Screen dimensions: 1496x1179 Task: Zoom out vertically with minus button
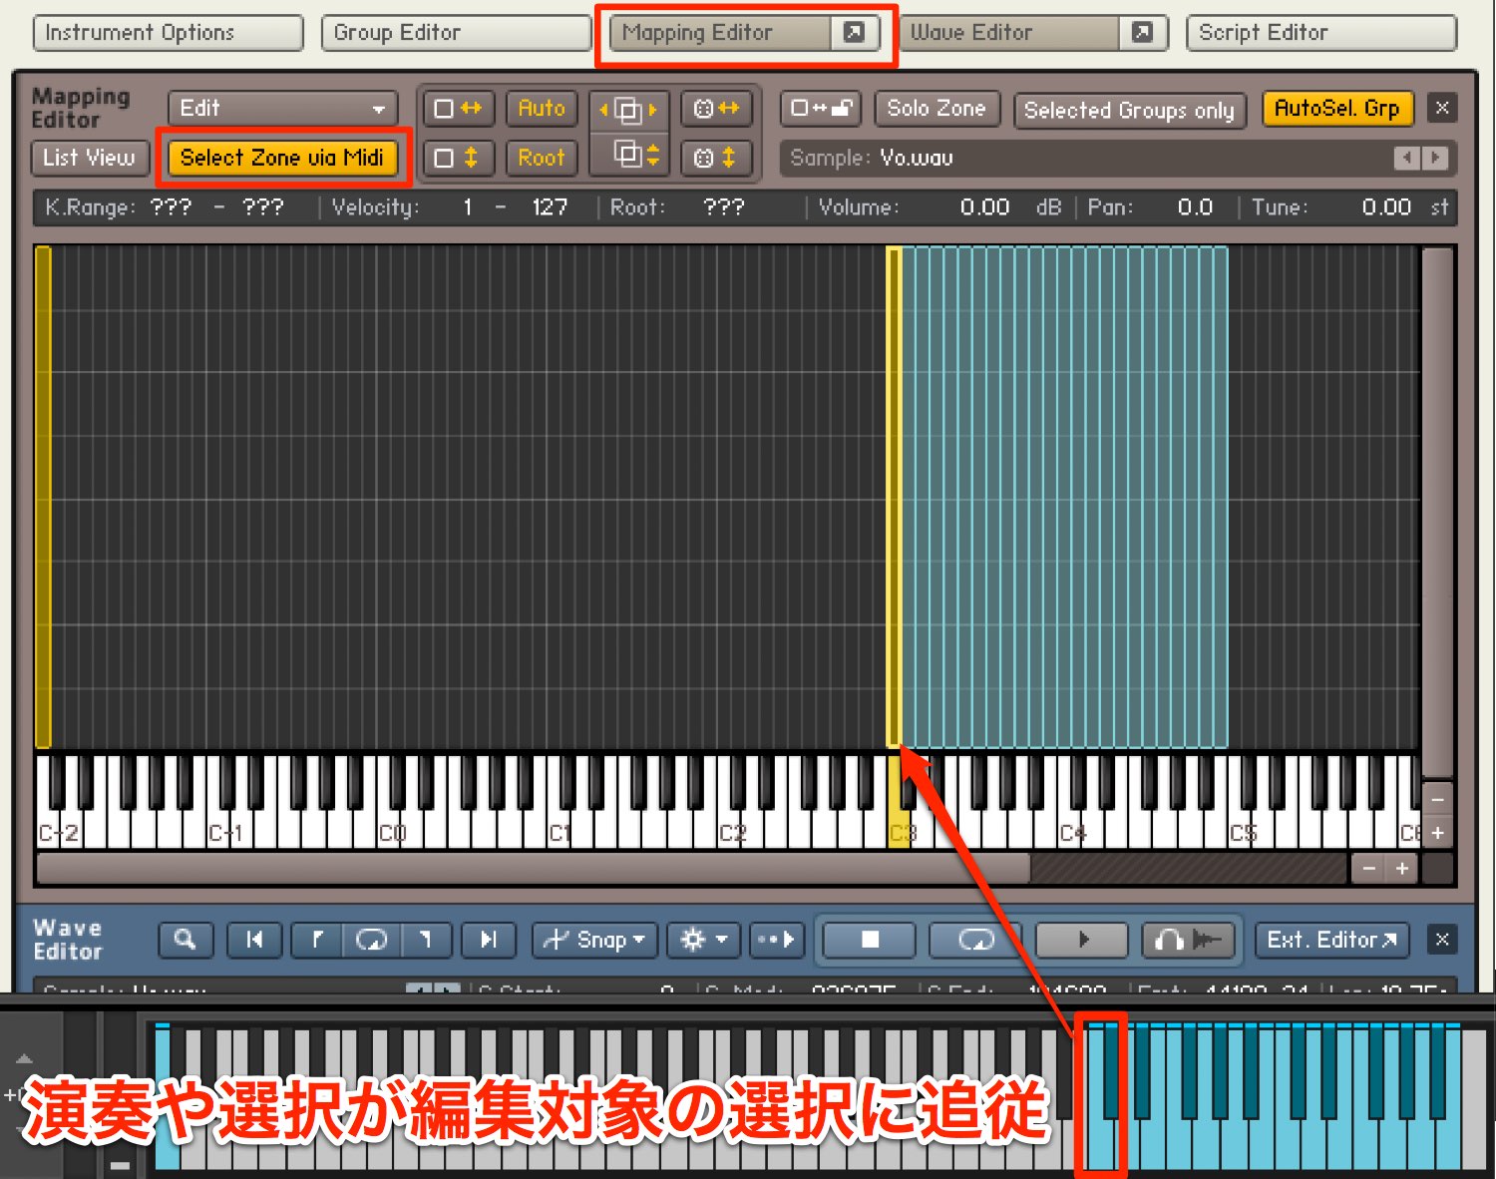click(1437, 799)
